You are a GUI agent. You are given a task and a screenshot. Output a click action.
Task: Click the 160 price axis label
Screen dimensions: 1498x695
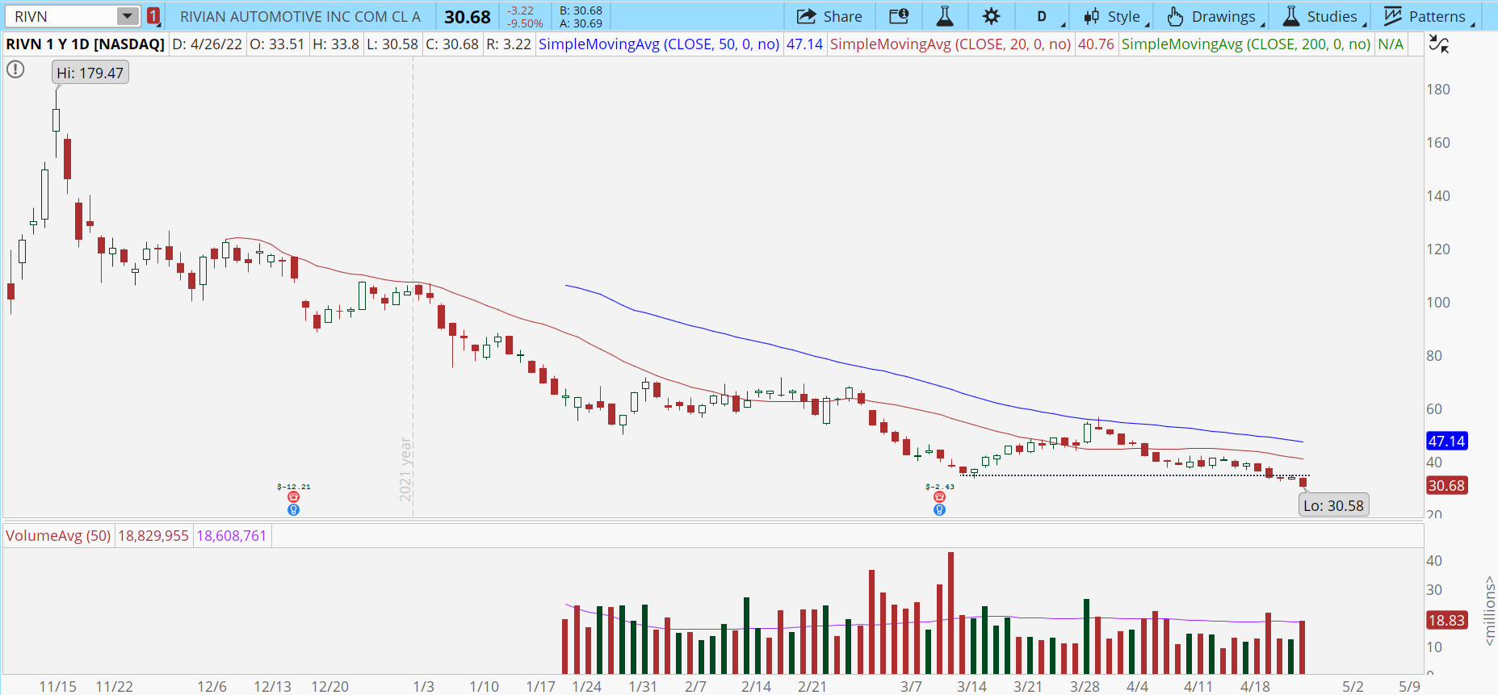(x=1438, y=143)
